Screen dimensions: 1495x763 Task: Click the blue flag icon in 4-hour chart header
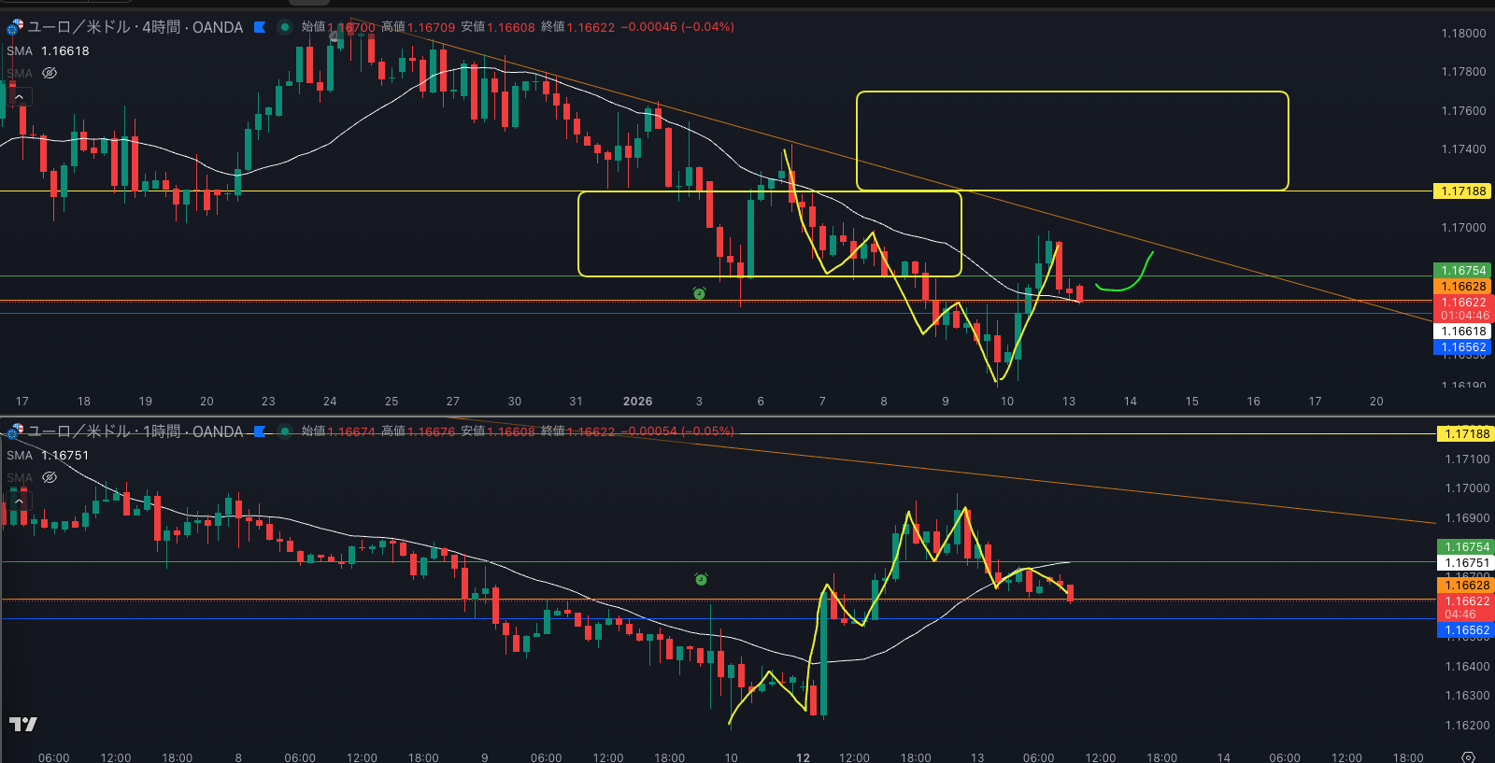click(260, 27)
